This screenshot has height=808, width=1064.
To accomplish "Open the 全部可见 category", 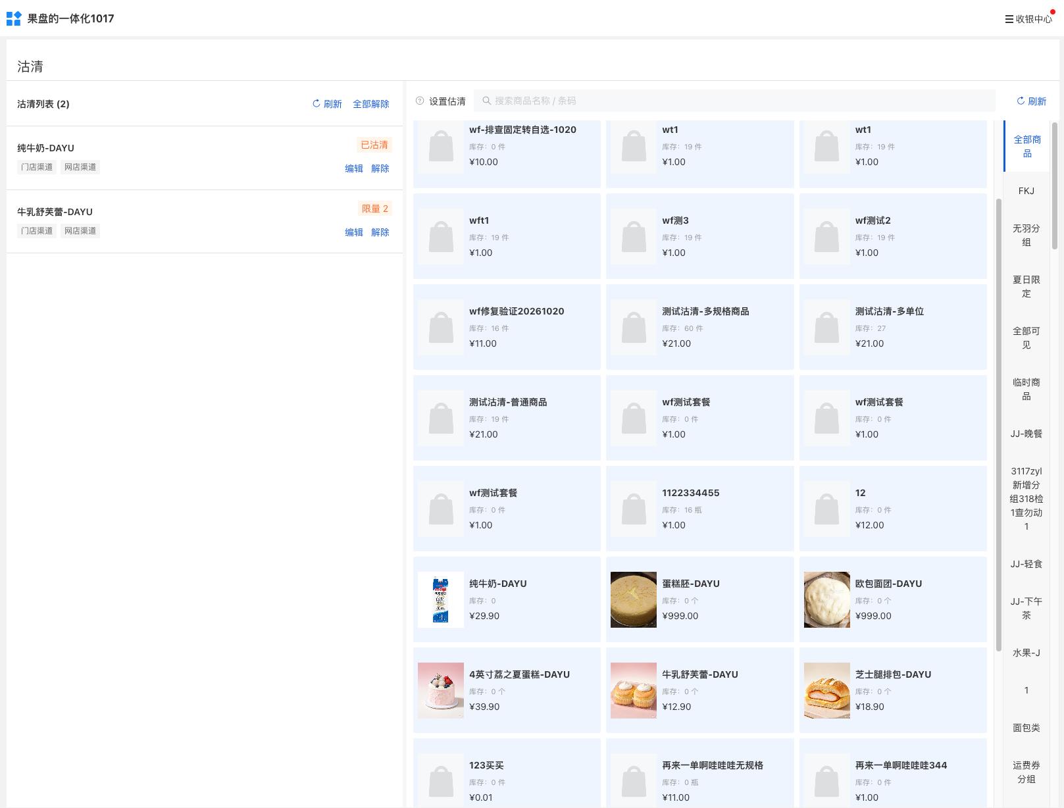I will pos(1026,338).
